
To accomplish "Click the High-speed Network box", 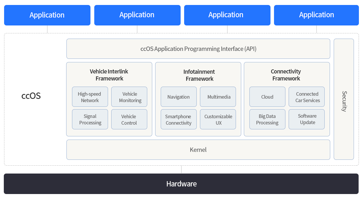I will point(90,97).
